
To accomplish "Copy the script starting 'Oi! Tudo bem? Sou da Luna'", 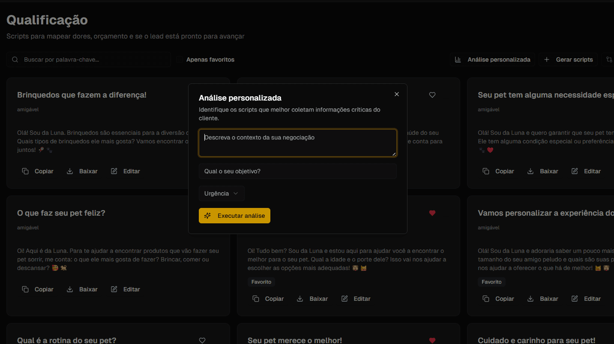I will point(268,299).
